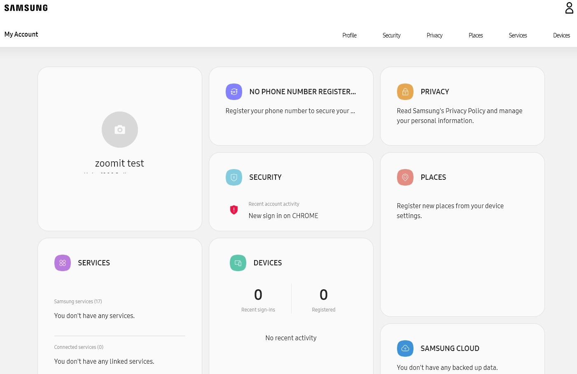Click 'You don't have any linked services.' text
Image resolution: width=577 pixels, height=374 pixels.
[104, 362]
